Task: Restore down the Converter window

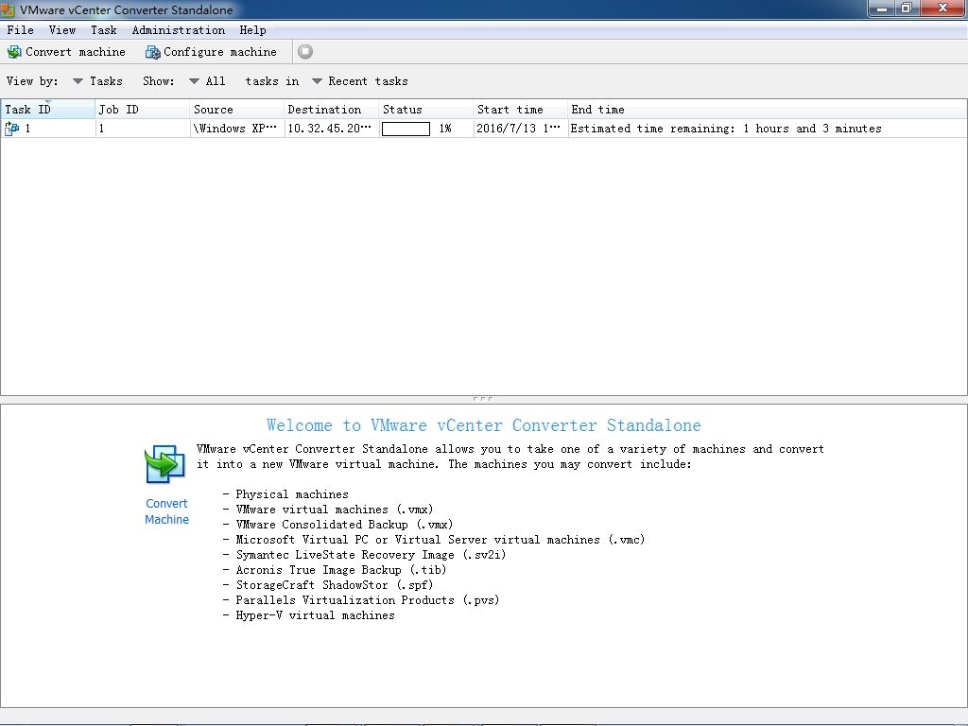Action: pos(907,8)
